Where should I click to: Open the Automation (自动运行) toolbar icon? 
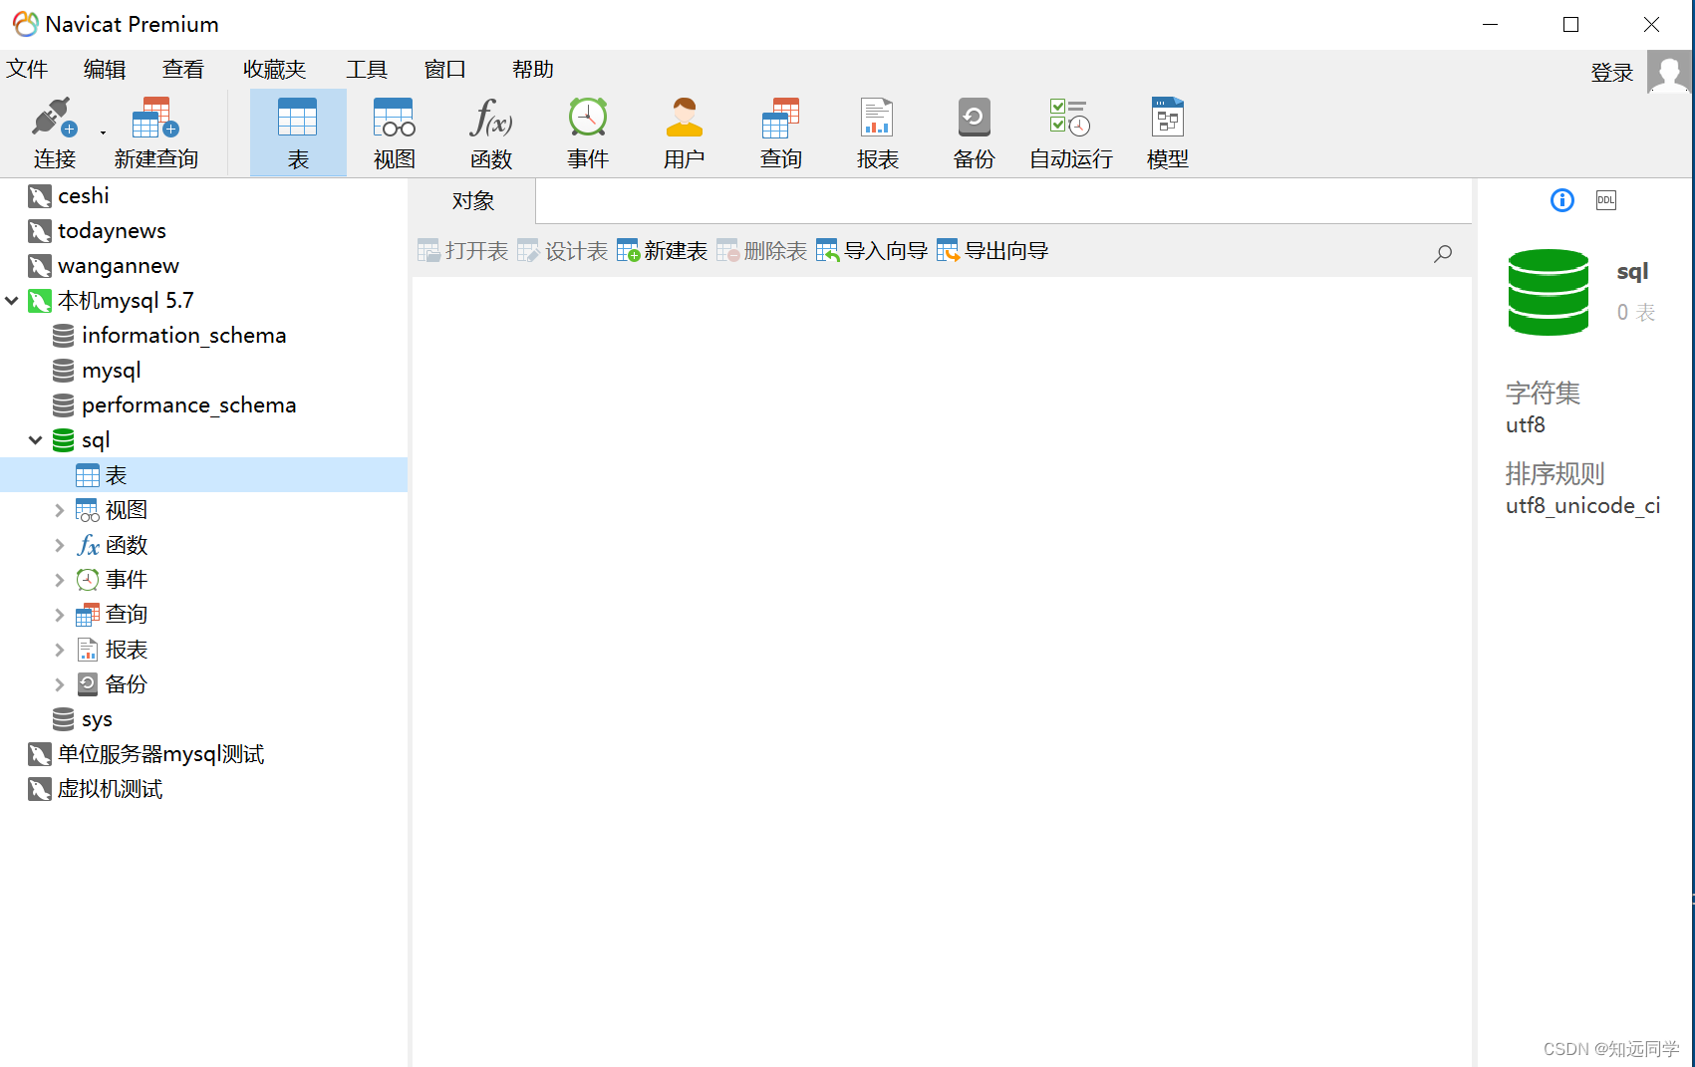point(1071,133)
